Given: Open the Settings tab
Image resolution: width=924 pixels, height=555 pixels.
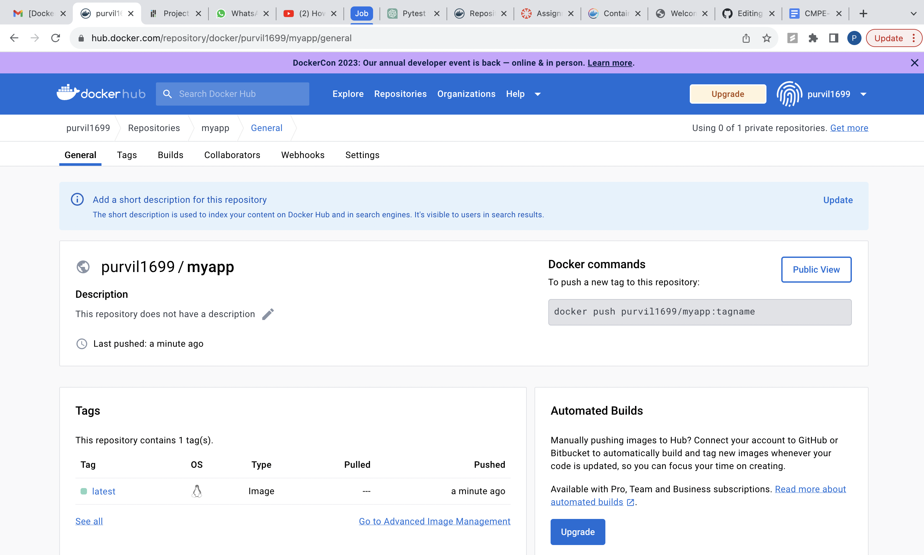Looking at the screenshot, I should pos(361,155).
